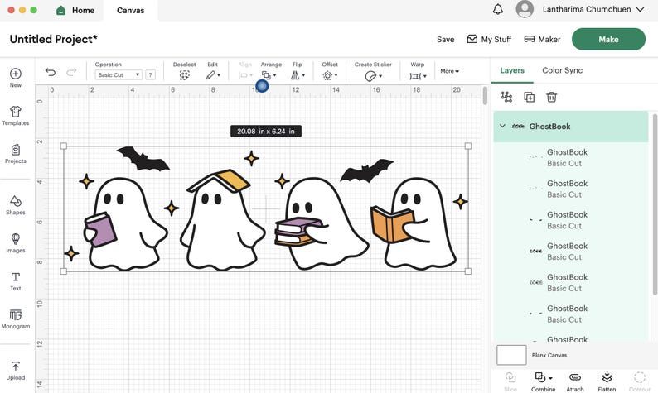Click the Redo arrow
658x393 pixels.
(x=71, y=72)
